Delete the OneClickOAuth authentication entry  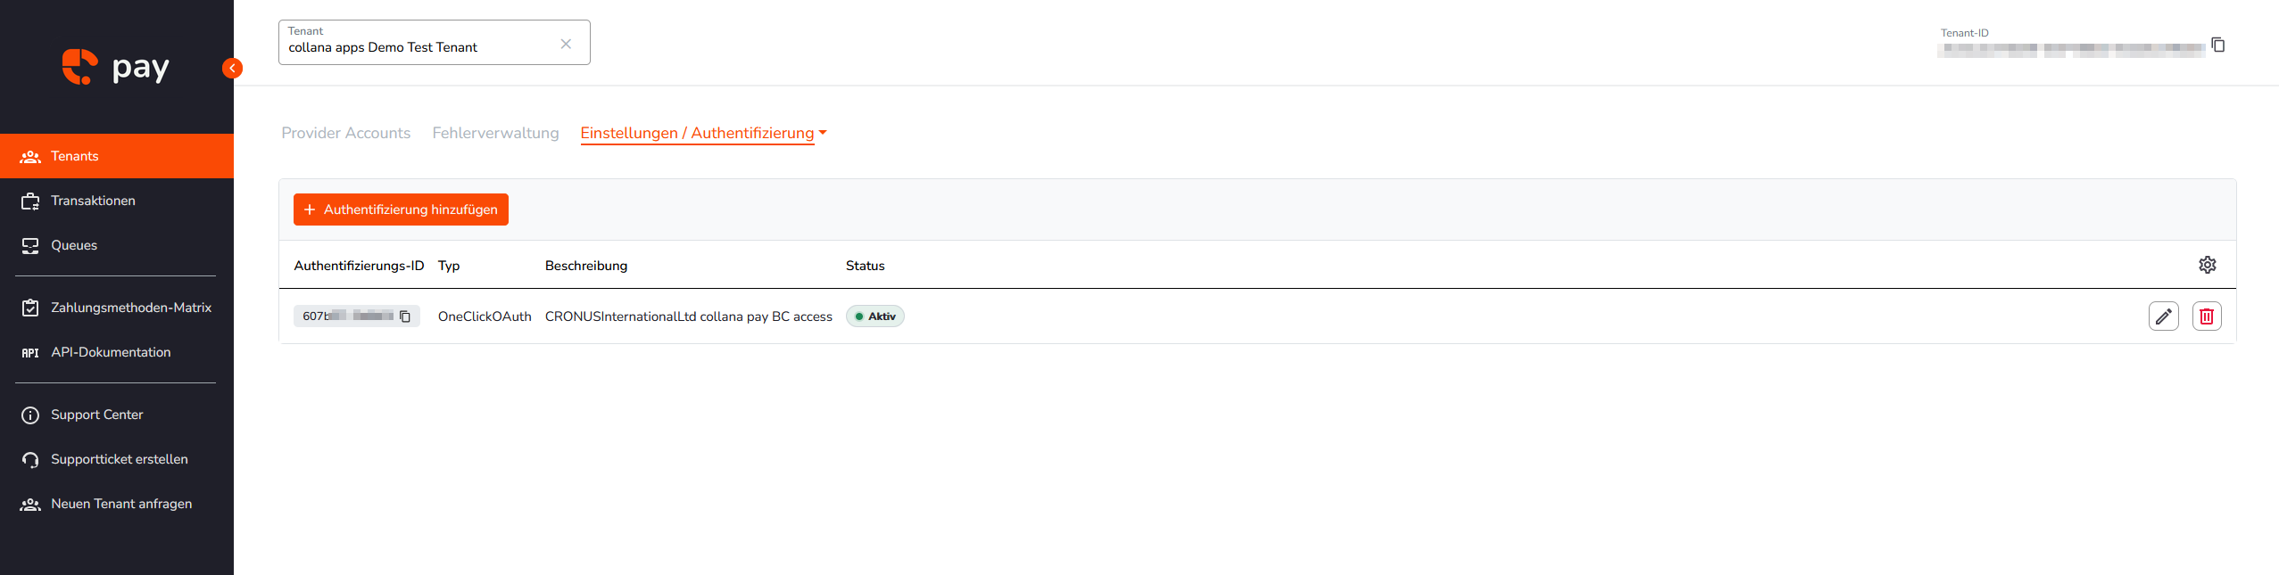tap(2207, 316)
